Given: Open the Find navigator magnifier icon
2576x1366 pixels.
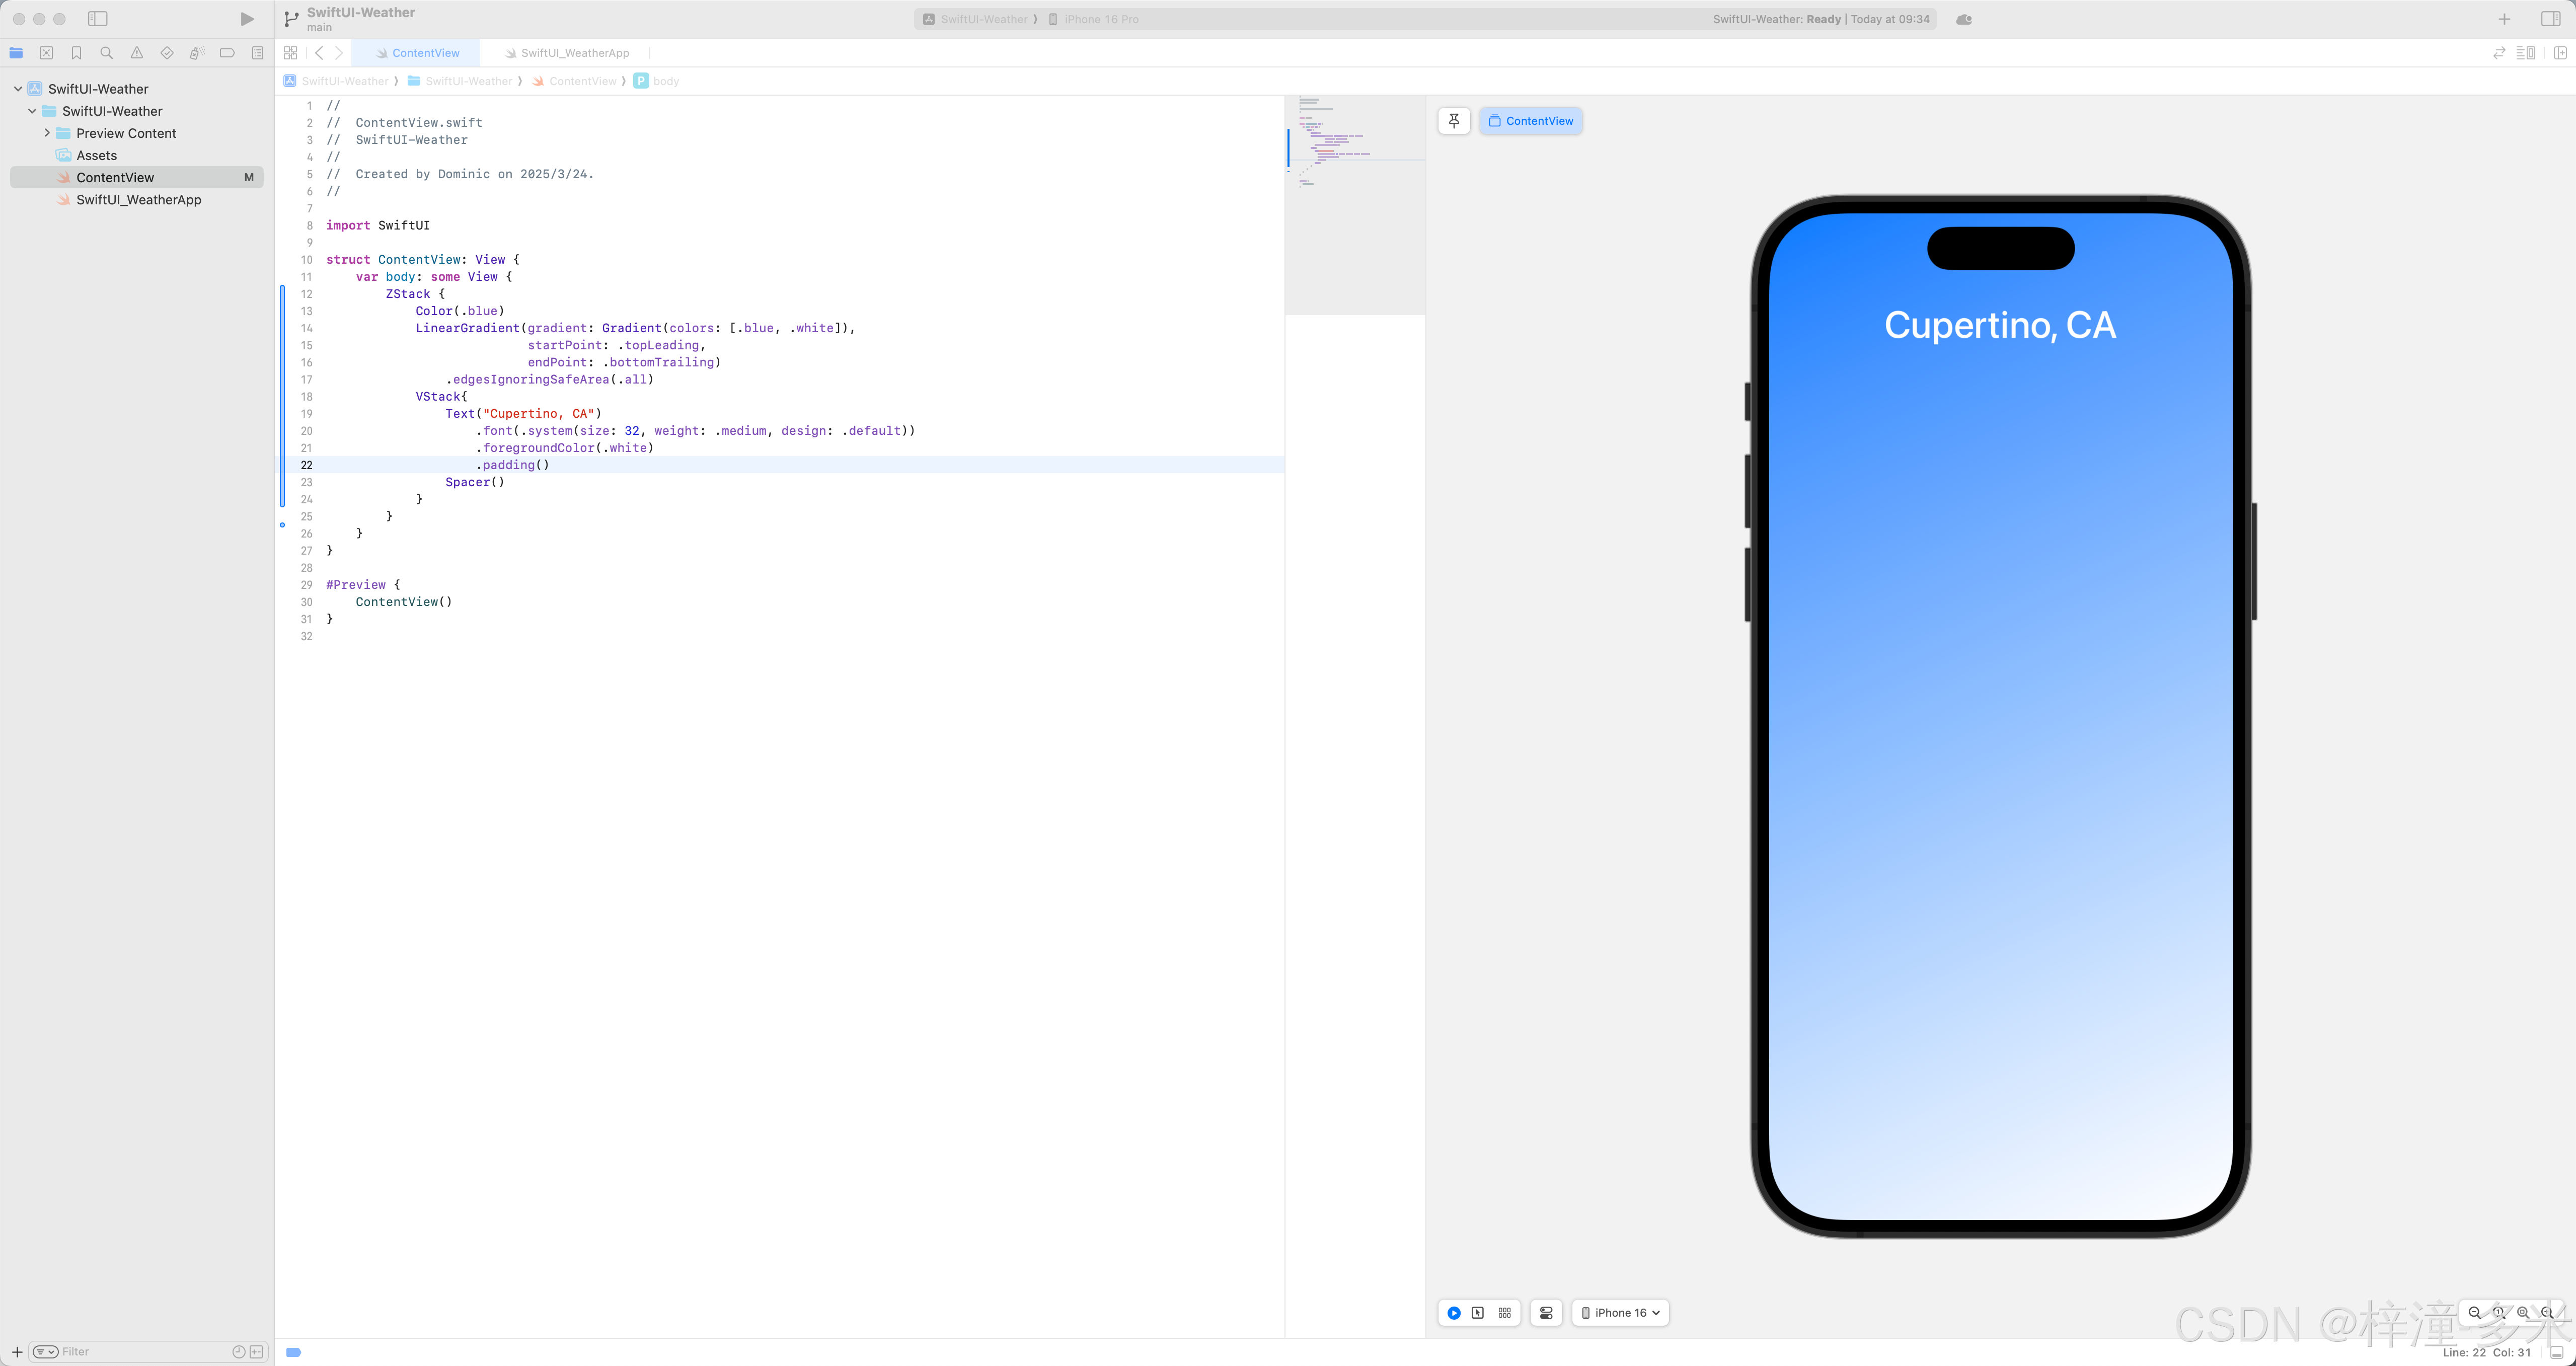Looking at the screenshot, I should click(106, 53).
